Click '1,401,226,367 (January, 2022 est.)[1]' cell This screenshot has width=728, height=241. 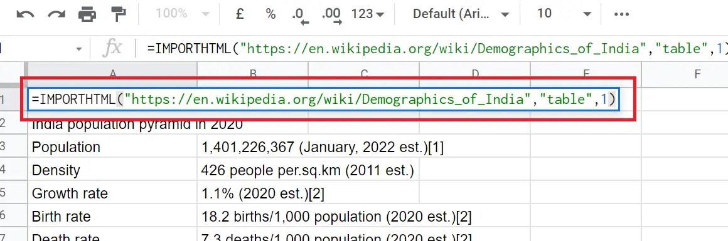click(x=323, y=147)
